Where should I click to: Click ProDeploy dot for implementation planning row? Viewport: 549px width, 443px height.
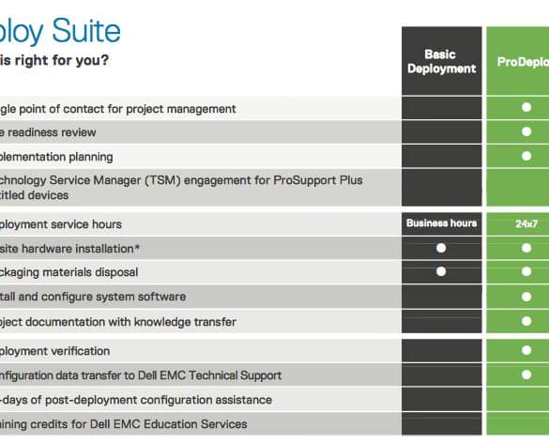(x=526, y=156)
